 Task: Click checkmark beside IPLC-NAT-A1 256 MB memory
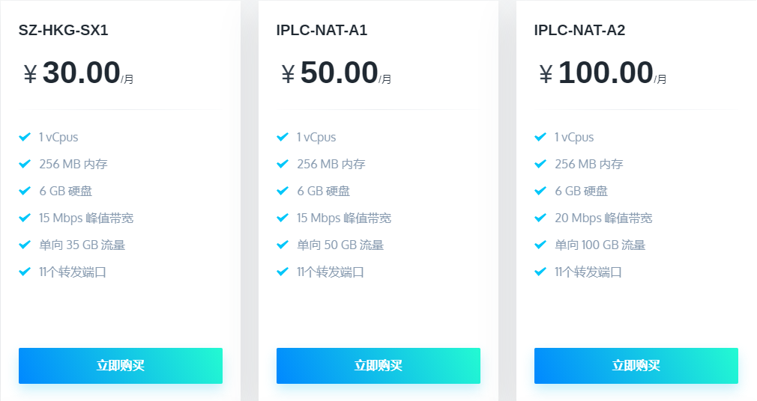[x=283, y=164]
